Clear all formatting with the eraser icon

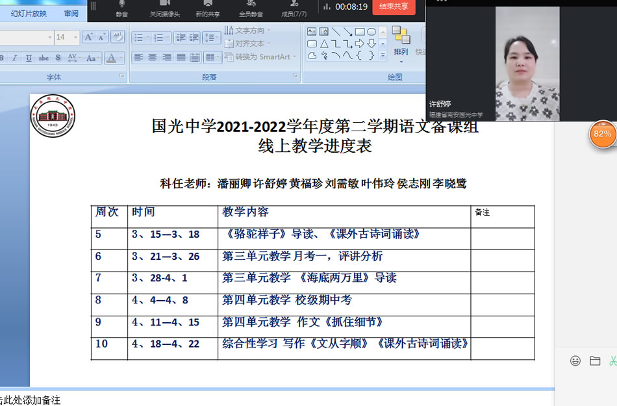[118, 37]
